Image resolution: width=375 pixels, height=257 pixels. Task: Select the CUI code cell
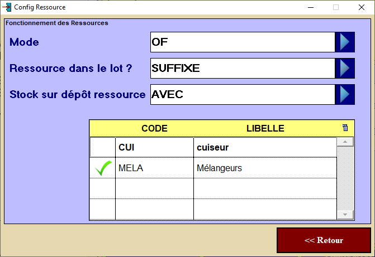pyautogui.click(x=154, y=147)
